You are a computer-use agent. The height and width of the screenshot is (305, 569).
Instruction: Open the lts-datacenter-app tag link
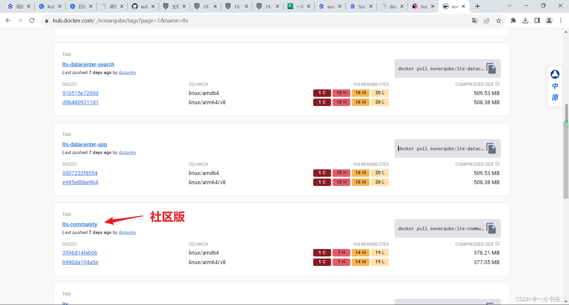84,144
